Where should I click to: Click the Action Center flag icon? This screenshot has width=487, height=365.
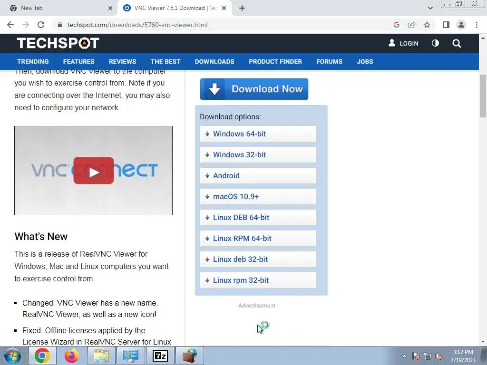416,356
